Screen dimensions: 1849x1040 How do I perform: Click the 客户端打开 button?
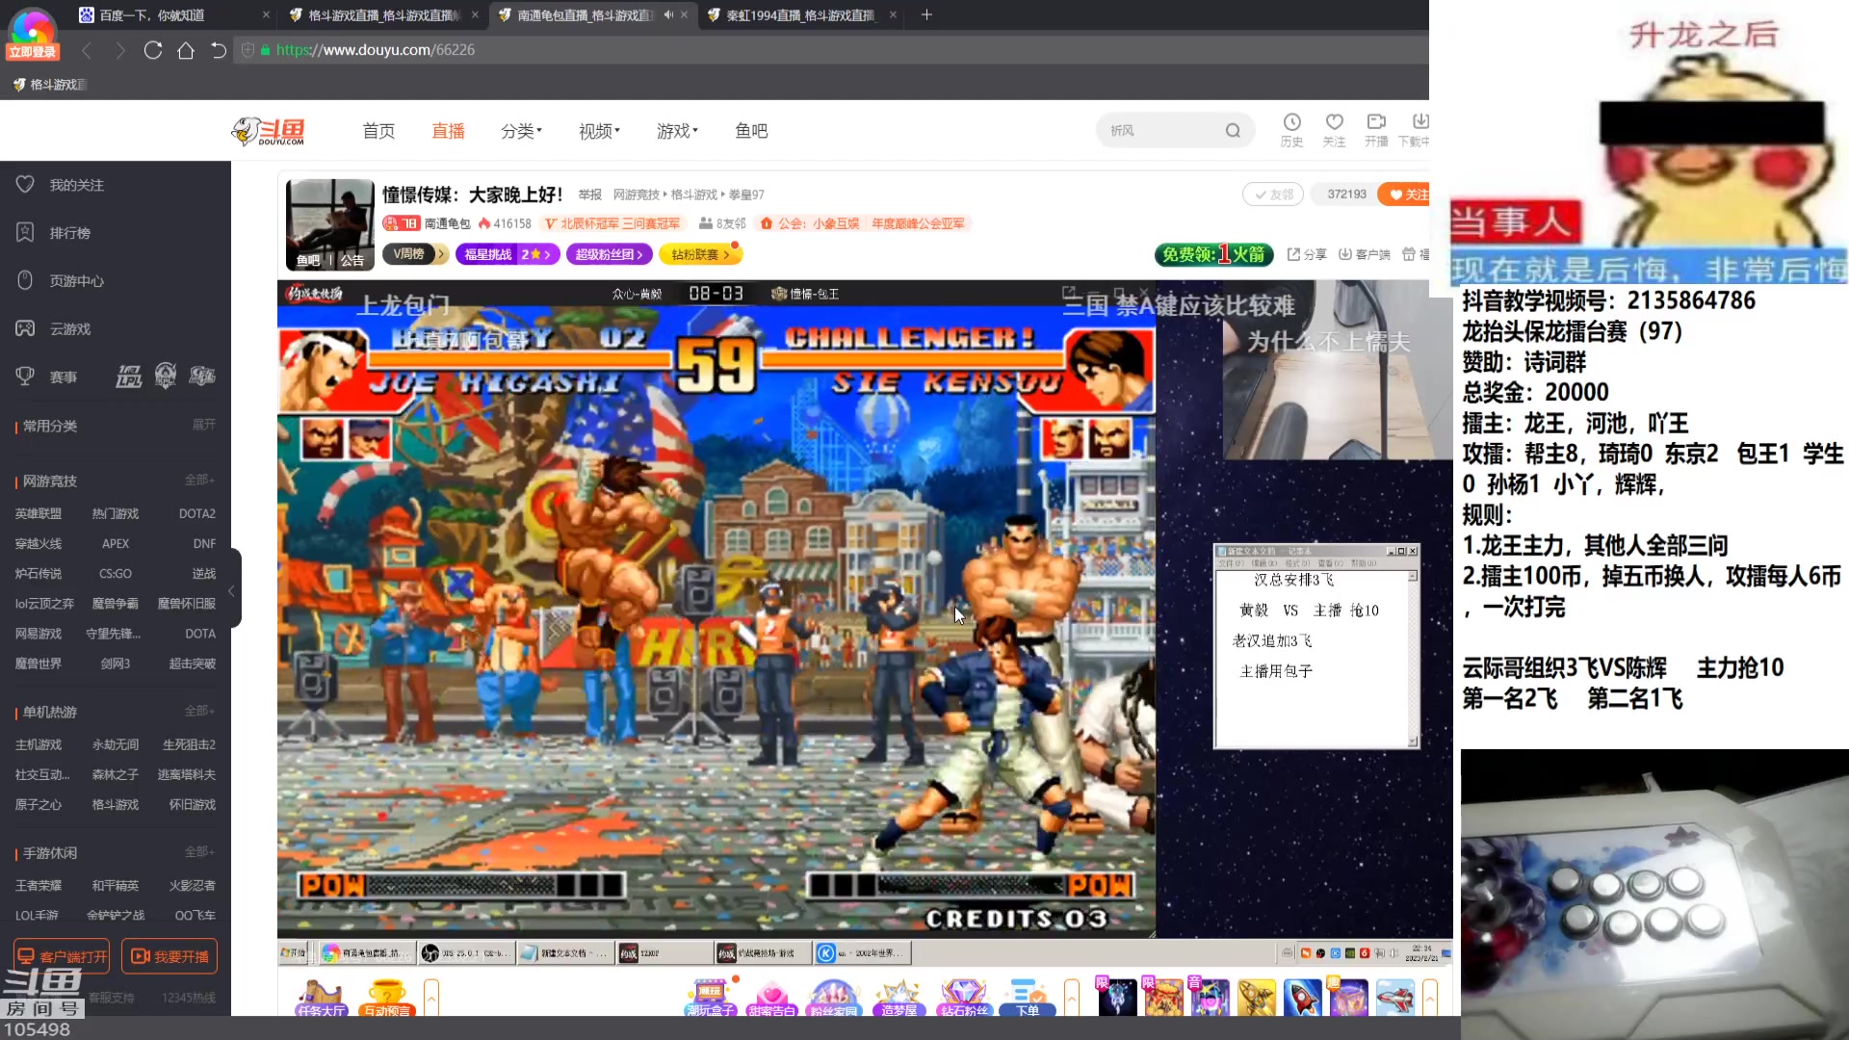62,956
